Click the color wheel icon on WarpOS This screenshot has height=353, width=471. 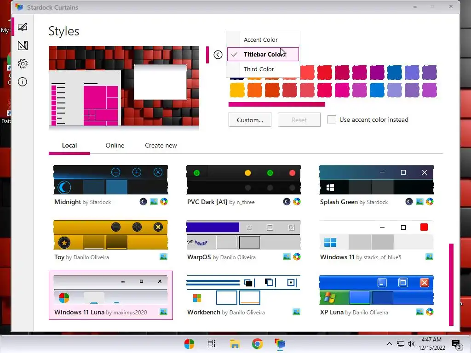coord(297,257)
